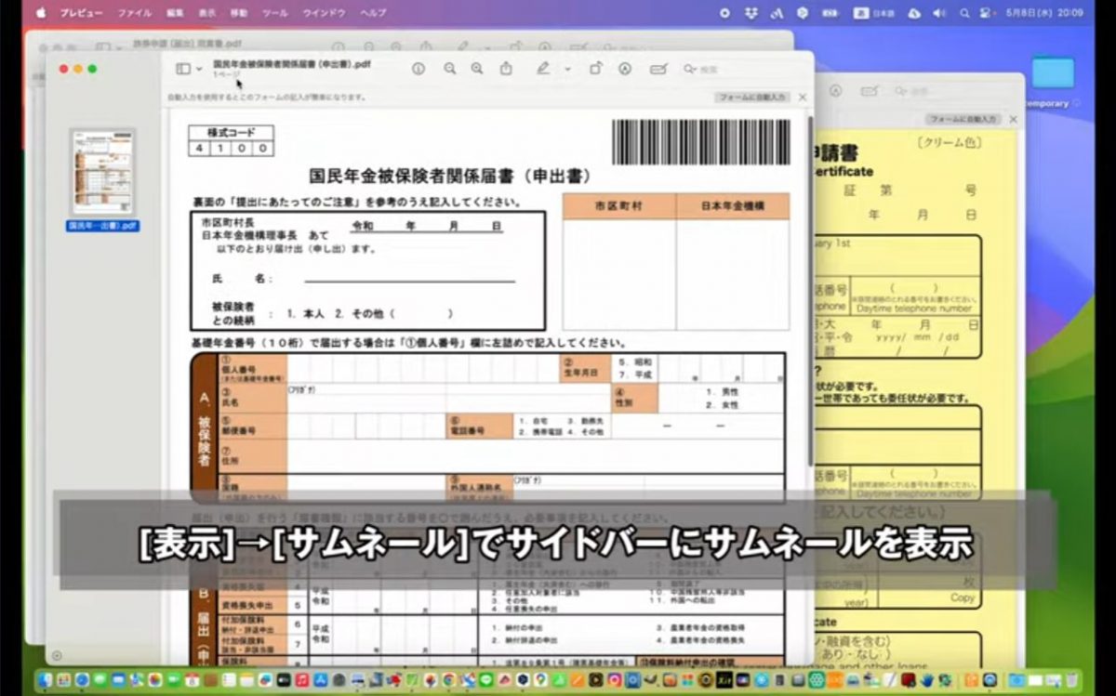Click the フォームに自動入力 button in yellow window
Image resolution: width=1116 pixels, height=696 pixels.
(x=963, y=119)
